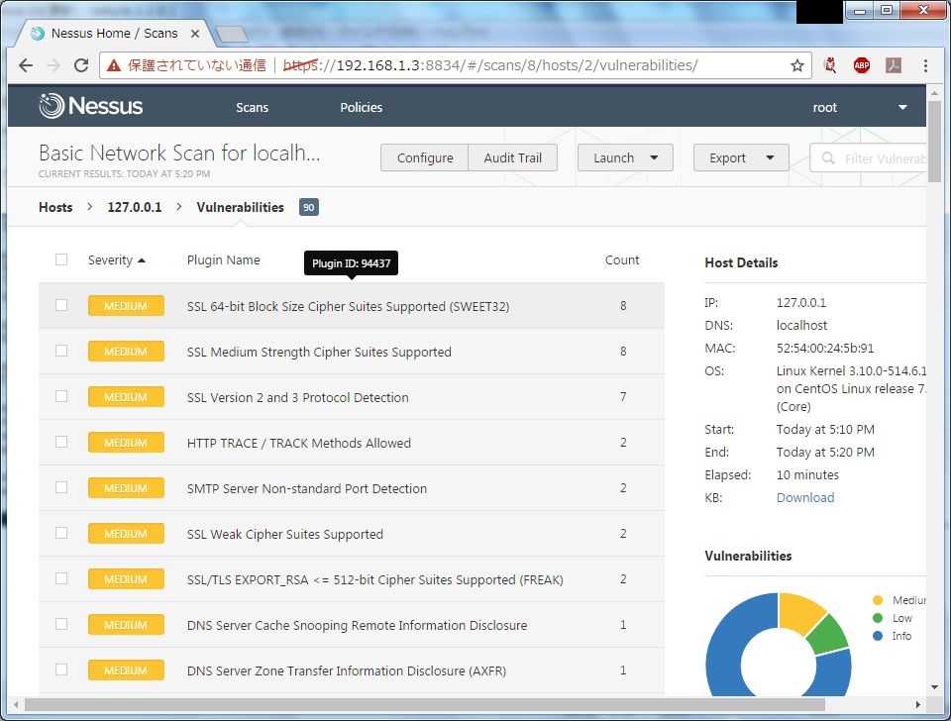The height and width of the screenshot is (721, 951).
Task: Go to 127.0.0.1 breadcrumb
Action: pos(135,207)
